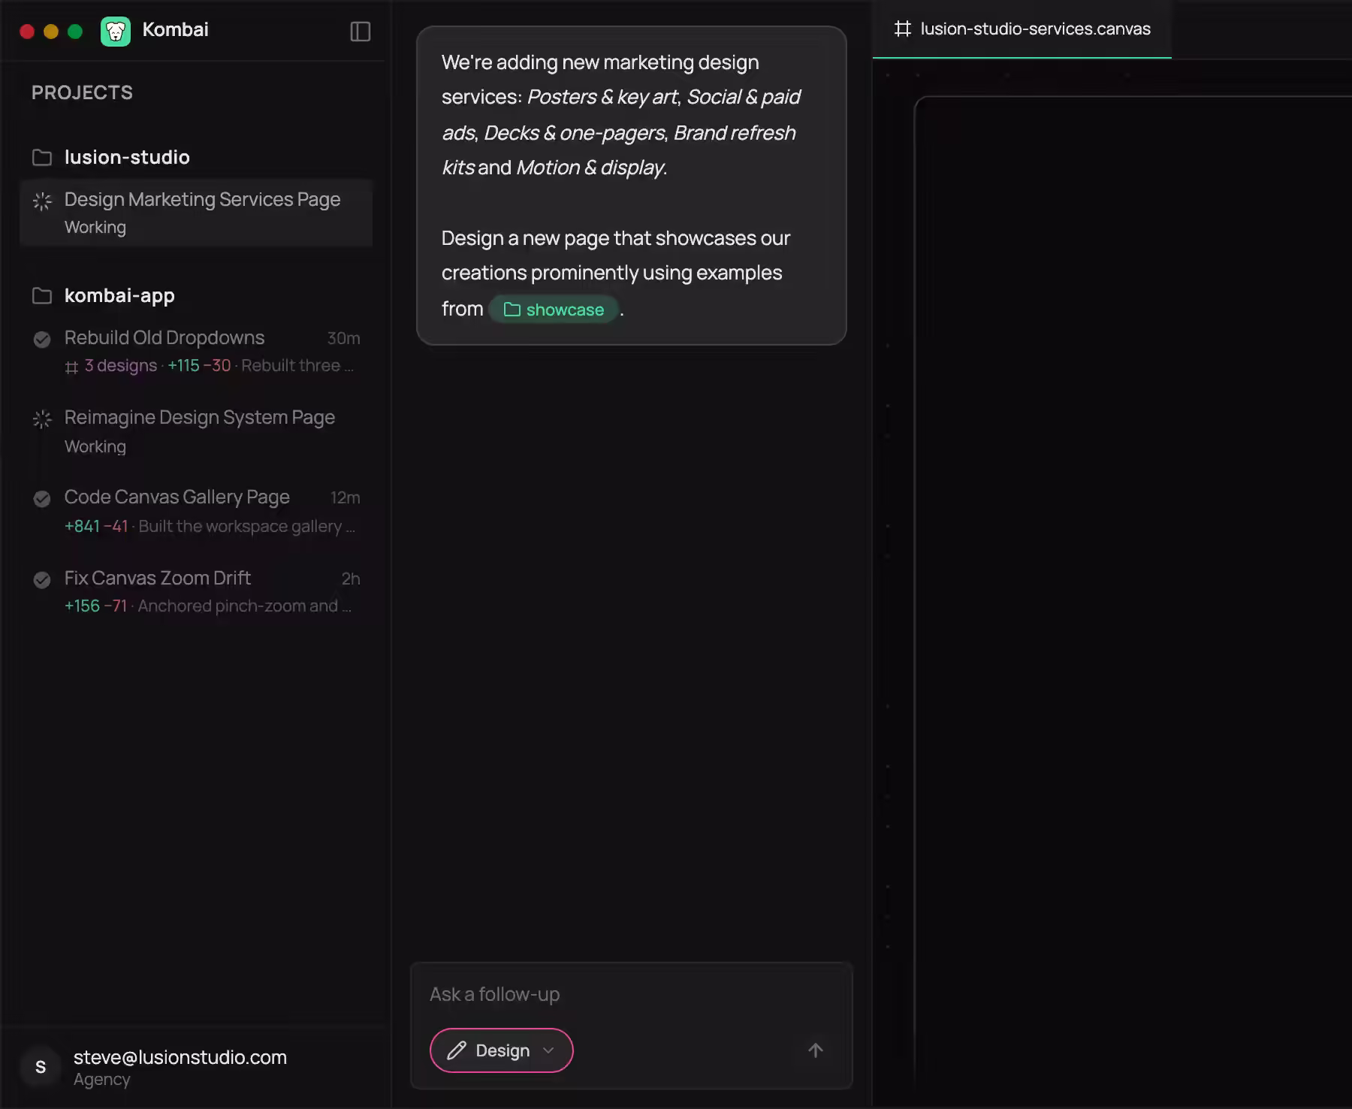This screenshot has height=1109, width=1352.
Task: Open Fix Canvas Zoom Drift task
Action: (196, 592)
